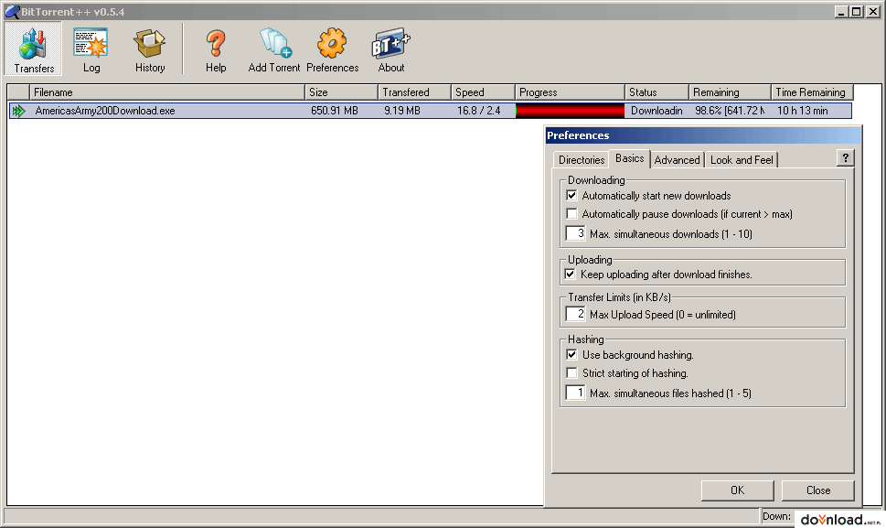Click the 9.19 MB transferred cell

pyautogui.click(x=402, y=111)
